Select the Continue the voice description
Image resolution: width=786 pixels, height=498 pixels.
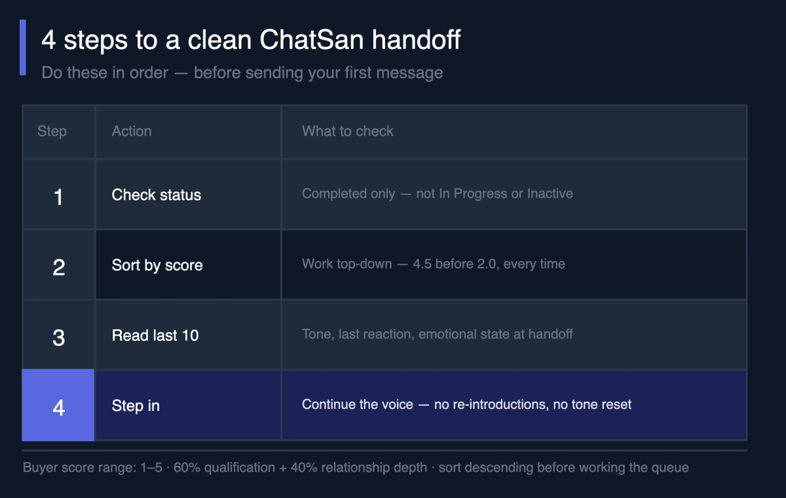[467, 404]
